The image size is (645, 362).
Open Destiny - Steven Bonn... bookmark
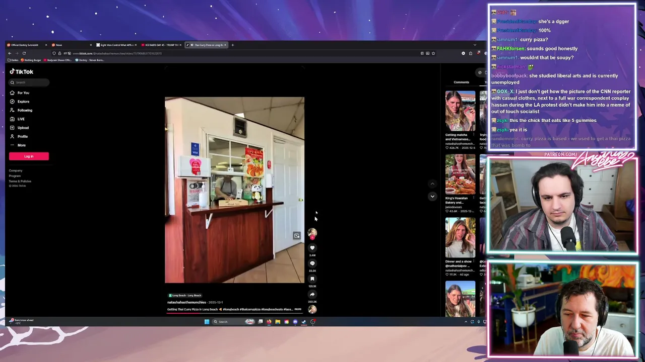[90, 60]
